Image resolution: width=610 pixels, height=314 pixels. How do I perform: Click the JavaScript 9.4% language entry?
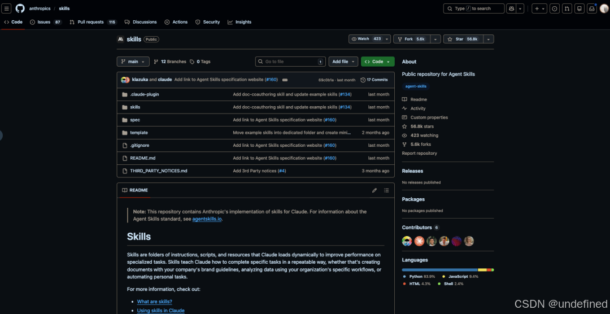[x=460, y=277]
